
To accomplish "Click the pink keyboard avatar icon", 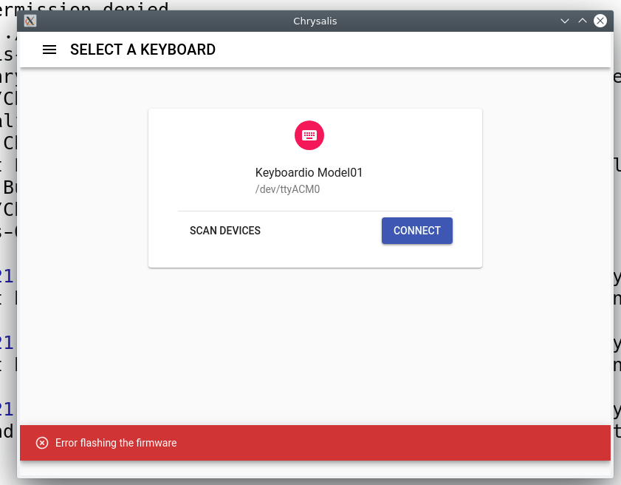I will [309, 135].
